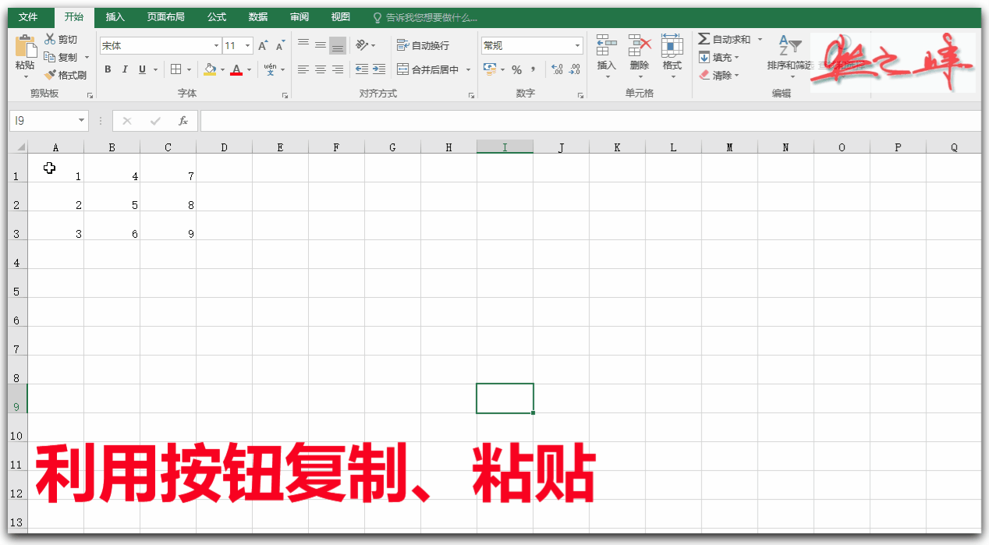This screenshot has width=989, height=545.
Task: Click the Insert cells (插入) icon
Action: 606,46
